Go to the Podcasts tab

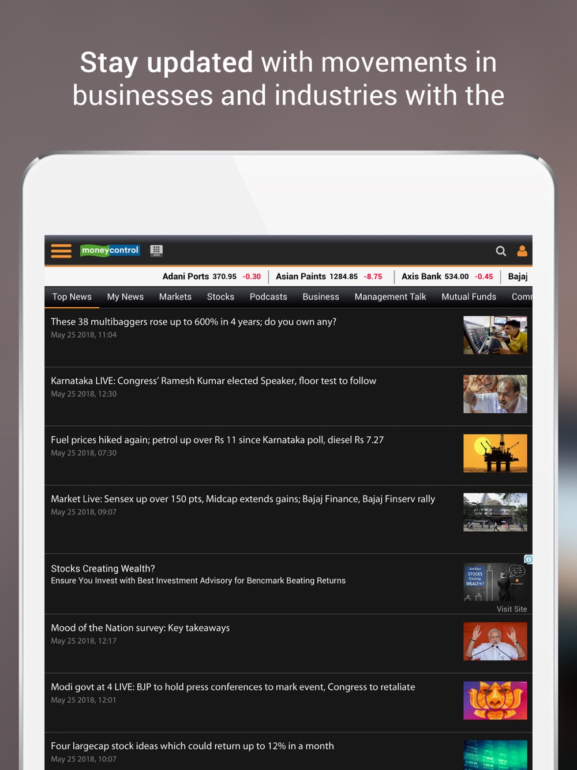click(x=268, y=297)
